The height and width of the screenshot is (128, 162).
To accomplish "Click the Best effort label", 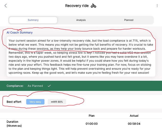I will coord(14,102).
